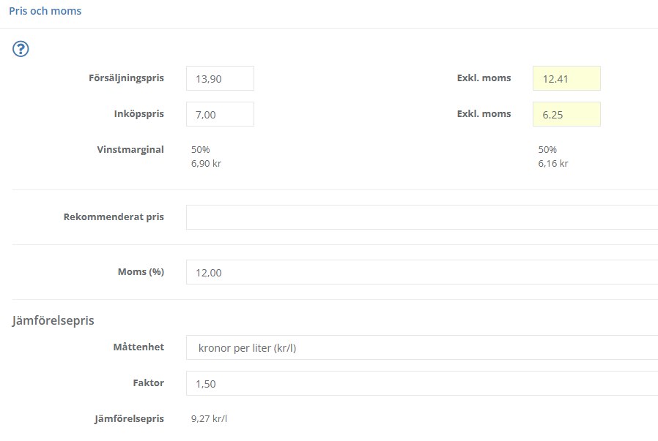
Task: Click the blue help question mark icon
Action: click(21, 50)
